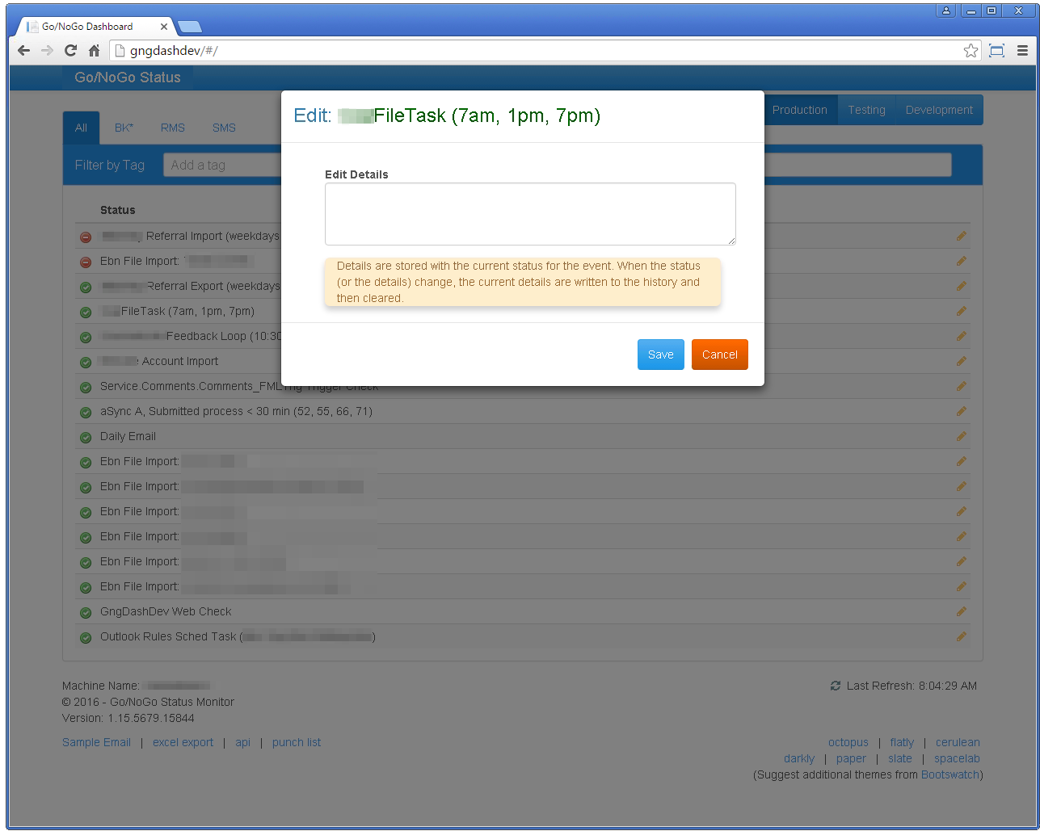Open the excel export link
The width and height of the screenshot is (1040, 831).
point(183,742)
